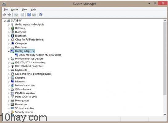Image resolution: width=168 pixels, height=123 pixels.
Task: Select the Print queues label
Action: 22,101
